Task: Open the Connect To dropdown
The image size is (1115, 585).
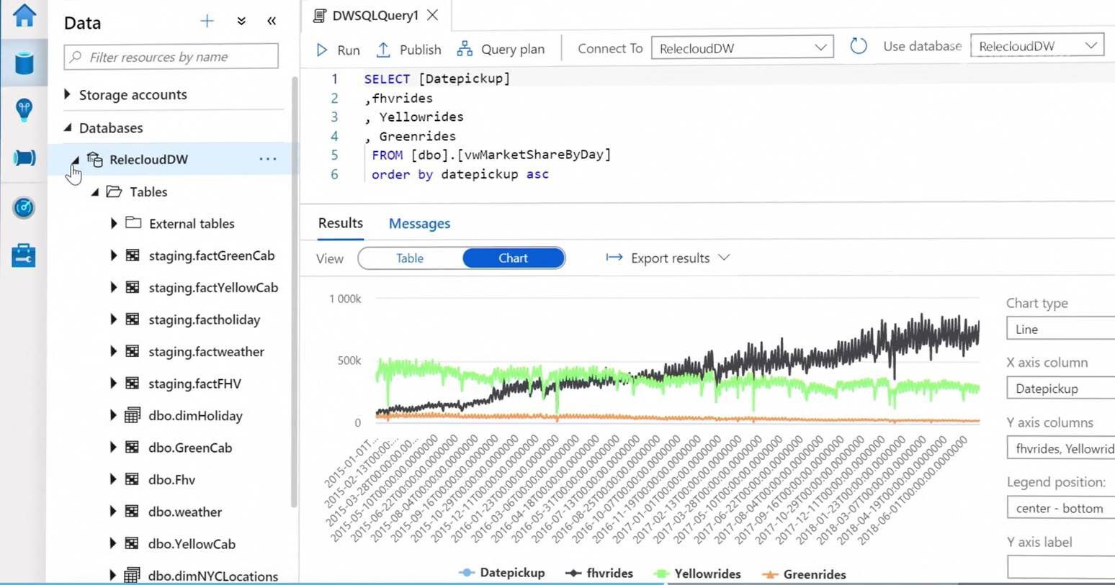Action: click(743, 47)
